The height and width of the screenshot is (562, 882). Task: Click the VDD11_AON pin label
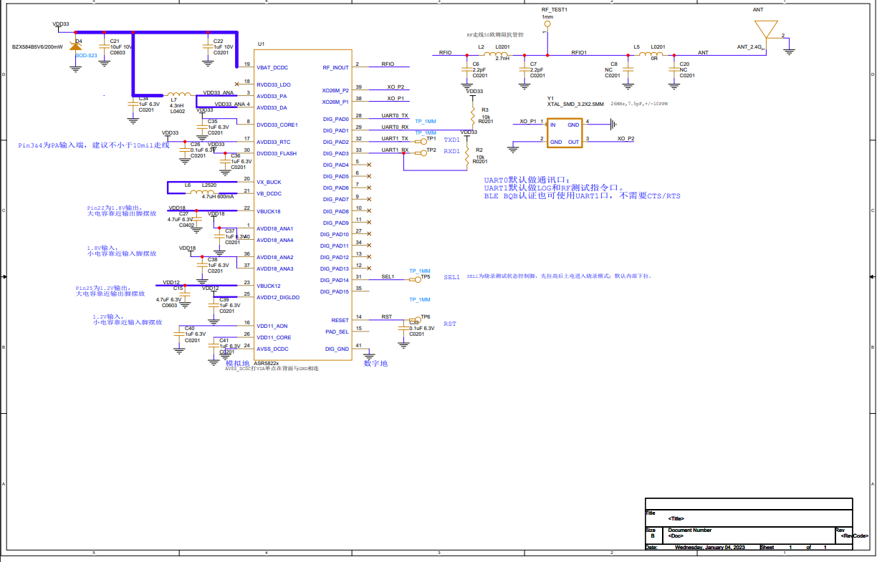point(272,326)
